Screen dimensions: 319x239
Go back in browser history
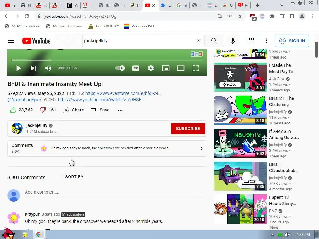(x=7, y=16)
